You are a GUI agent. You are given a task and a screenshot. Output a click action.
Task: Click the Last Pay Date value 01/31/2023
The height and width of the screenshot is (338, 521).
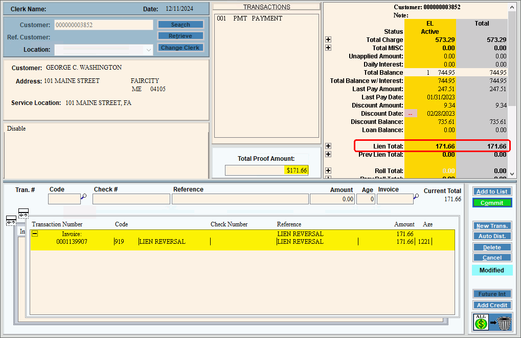point(441,97)
